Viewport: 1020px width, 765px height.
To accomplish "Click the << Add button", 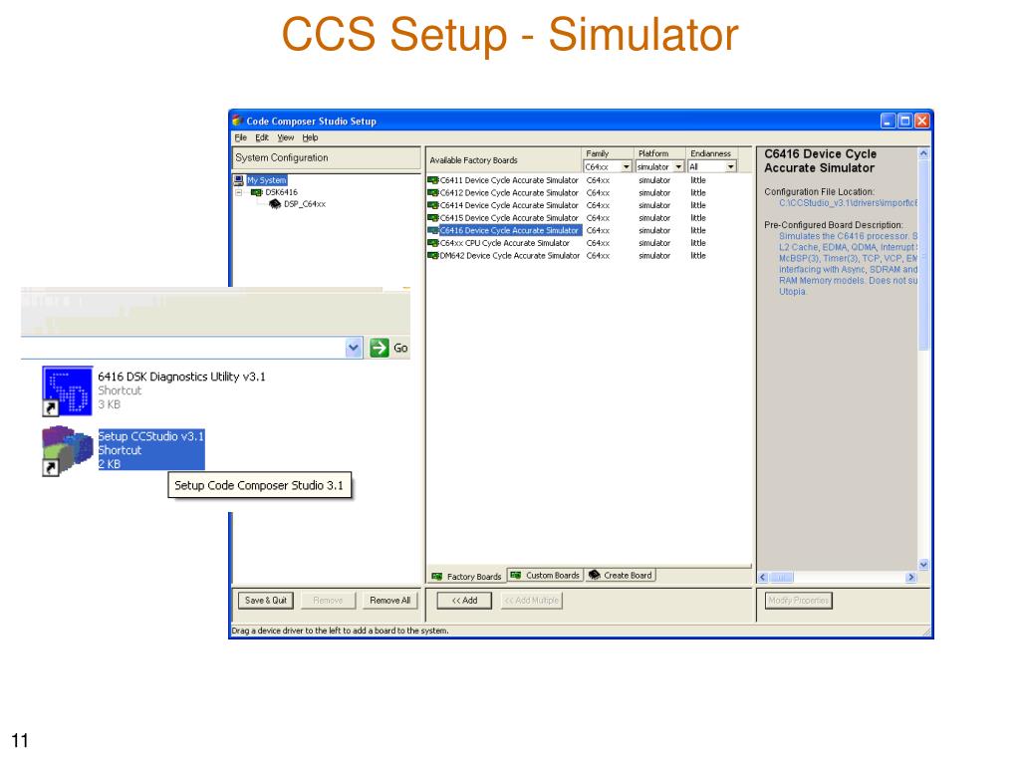I will tap(464, 601).
